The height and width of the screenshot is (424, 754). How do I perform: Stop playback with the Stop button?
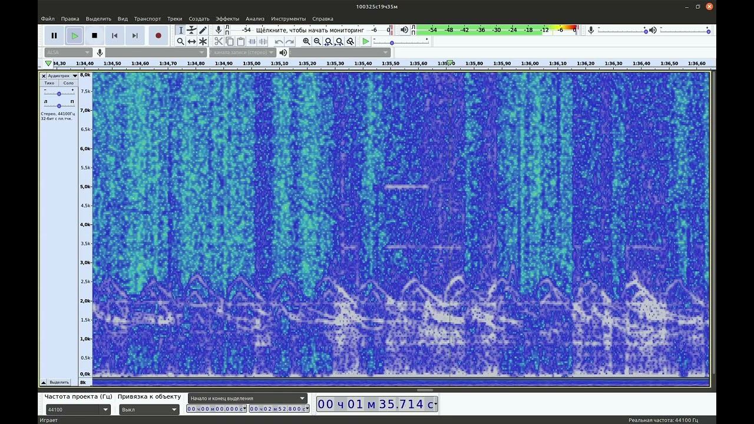coord(94,35)
